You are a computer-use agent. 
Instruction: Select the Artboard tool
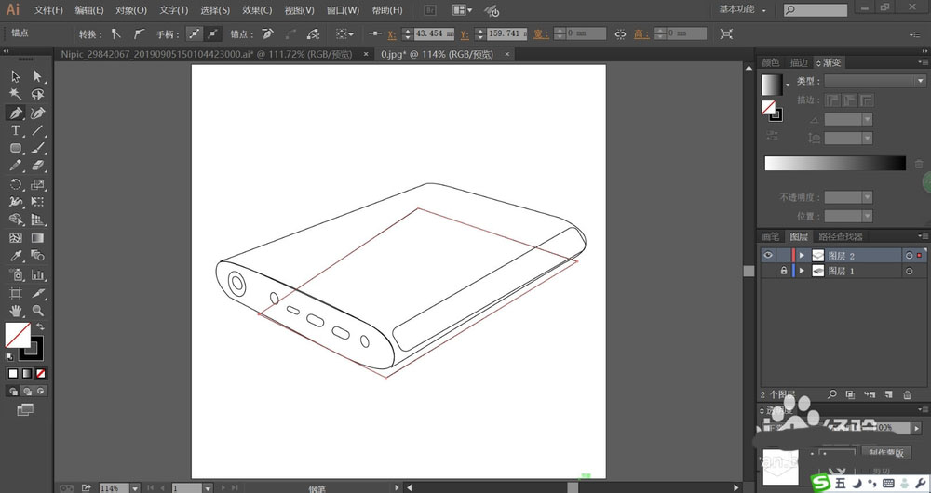point(16,293)
